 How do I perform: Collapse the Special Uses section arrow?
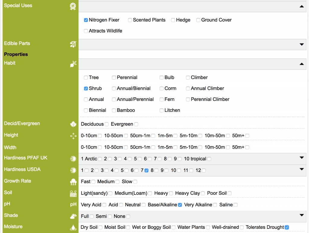coord(301,6)
